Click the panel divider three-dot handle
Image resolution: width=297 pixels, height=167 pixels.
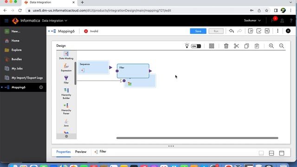click(171, 146)
